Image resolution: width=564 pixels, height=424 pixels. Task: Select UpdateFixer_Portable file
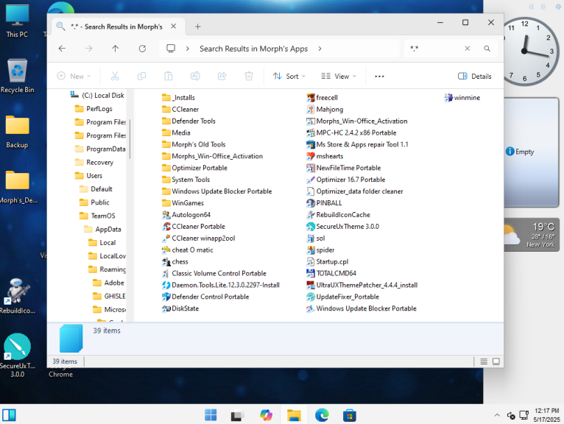343,297
